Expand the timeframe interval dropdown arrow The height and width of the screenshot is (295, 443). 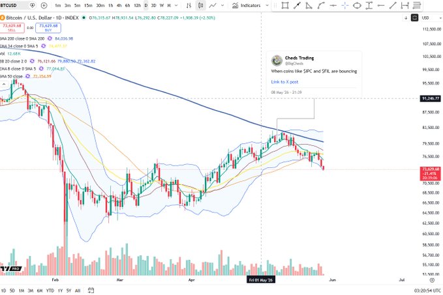[176, 5]
